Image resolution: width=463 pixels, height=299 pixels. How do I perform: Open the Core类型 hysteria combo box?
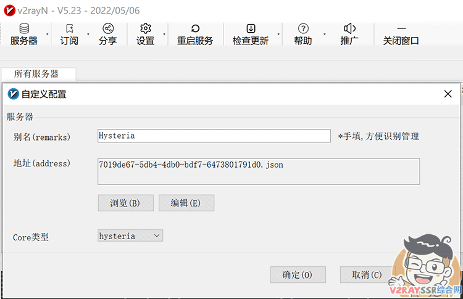click(130, 236)
